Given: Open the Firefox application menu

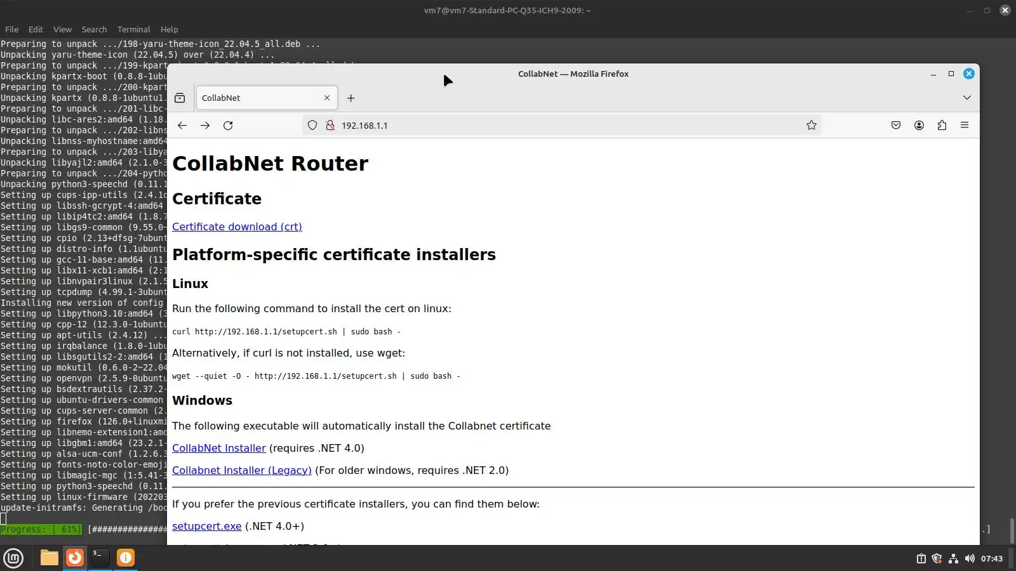Looking at the screenshot, I should pyautogui.click(x=965, y=126).
